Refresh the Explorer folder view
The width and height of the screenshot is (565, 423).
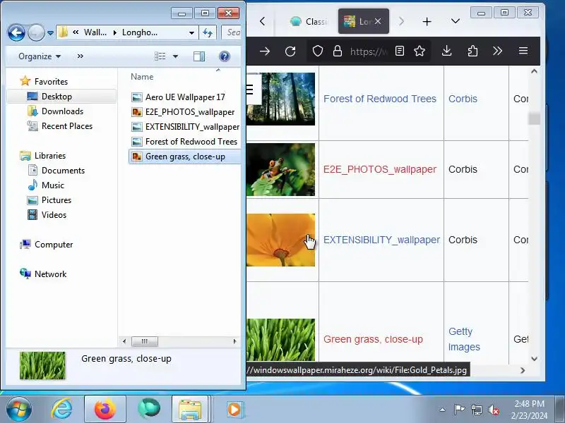click(x=208, y=32)
